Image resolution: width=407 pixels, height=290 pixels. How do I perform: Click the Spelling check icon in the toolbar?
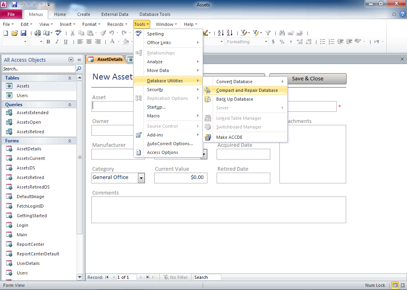click(58, 33)
